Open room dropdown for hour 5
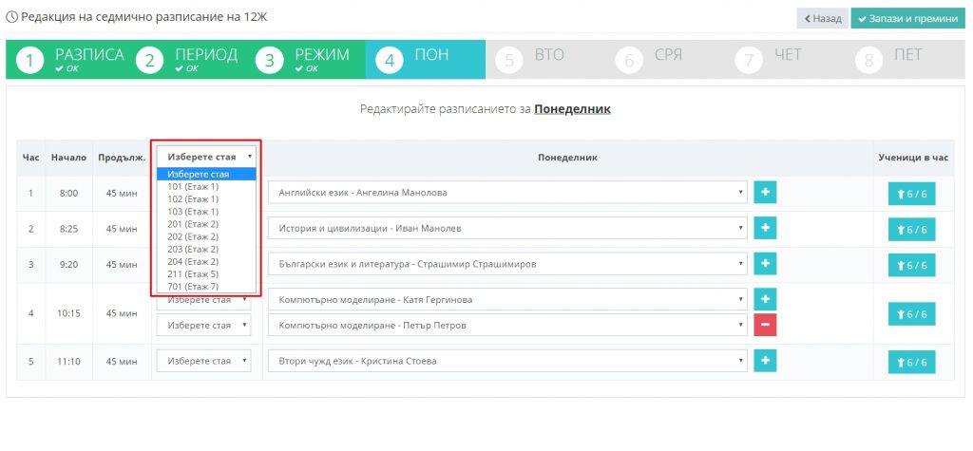The image size is (973, 451). (206, 361)
